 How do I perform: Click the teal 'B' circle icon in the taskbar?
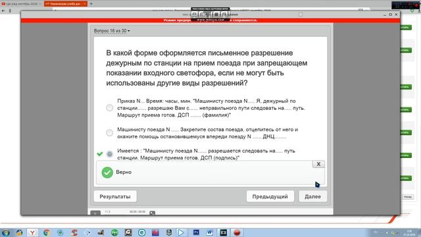(142, 232)
